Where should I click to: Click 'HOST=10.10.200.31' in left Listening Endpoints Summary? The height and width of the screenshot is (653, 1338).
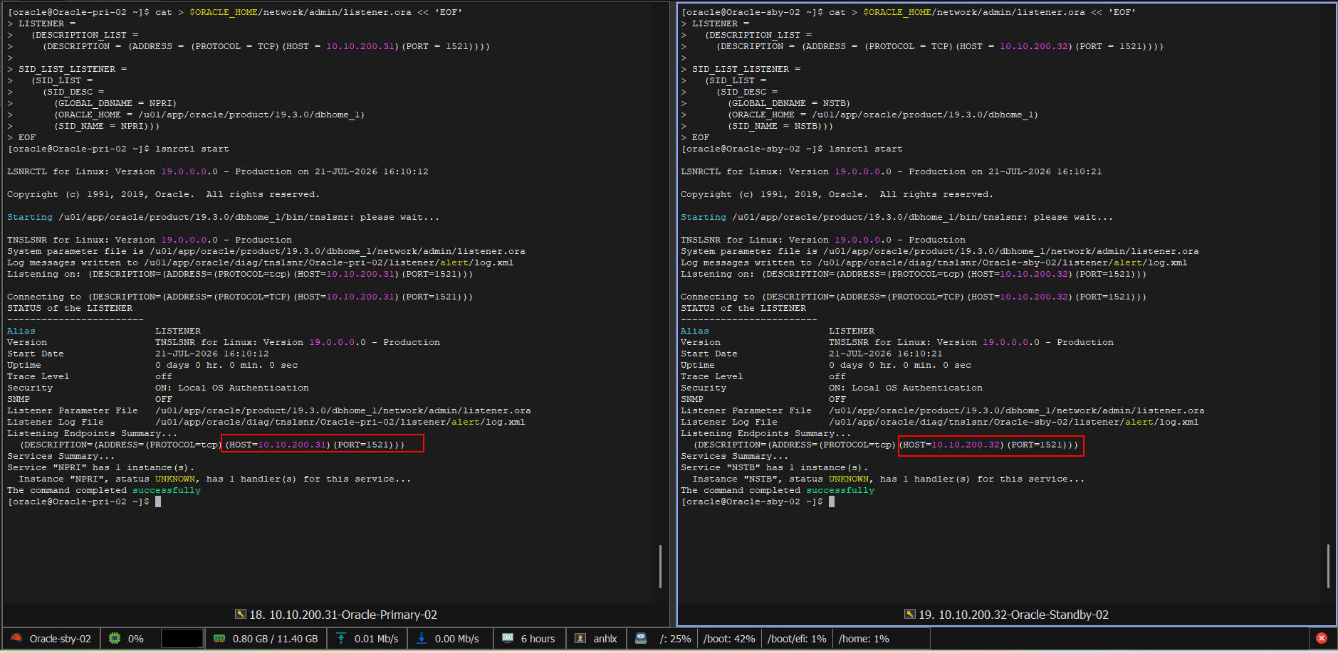pyautogui.click(x=278, y=445)
